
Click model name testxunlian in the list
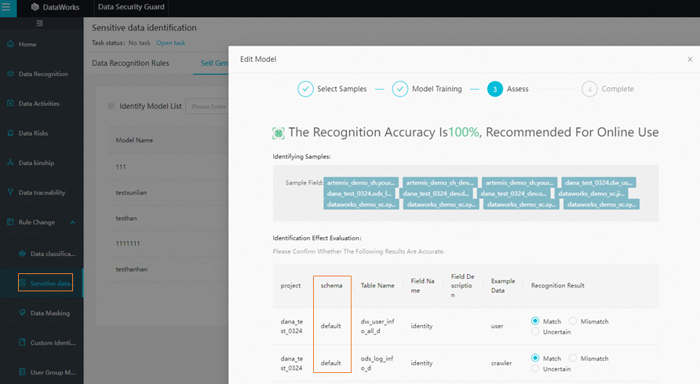coord(131,192)
